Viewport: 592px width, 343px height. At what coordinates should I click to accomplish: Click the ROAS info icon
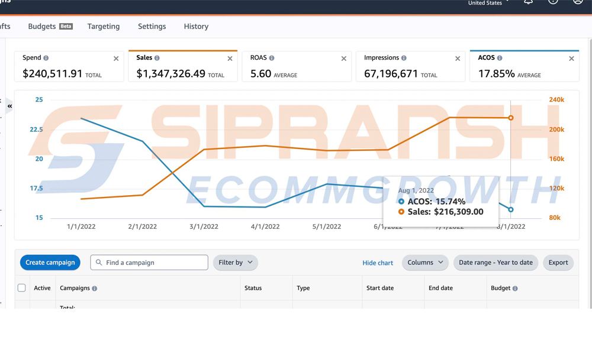point(272,58)
